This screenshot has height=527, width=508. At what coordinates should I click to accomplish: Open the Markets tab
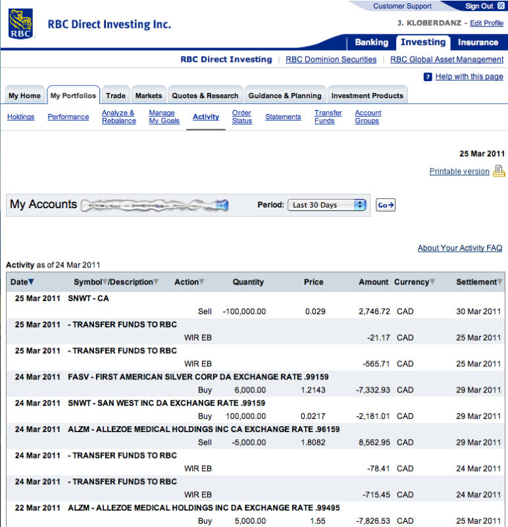tap(149, 96)
